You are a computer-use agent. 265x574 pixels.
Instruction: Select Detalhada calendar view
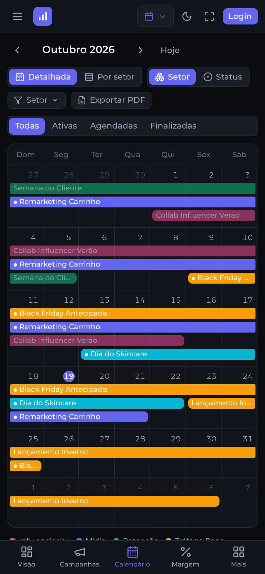(x=43, y=77)
